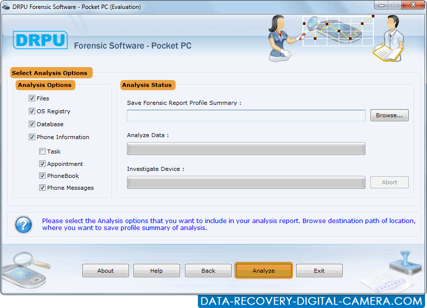This screenshot has width=427, height=308.
Task: Click the blue question mark help icon
Action: [x=23, y=225]
